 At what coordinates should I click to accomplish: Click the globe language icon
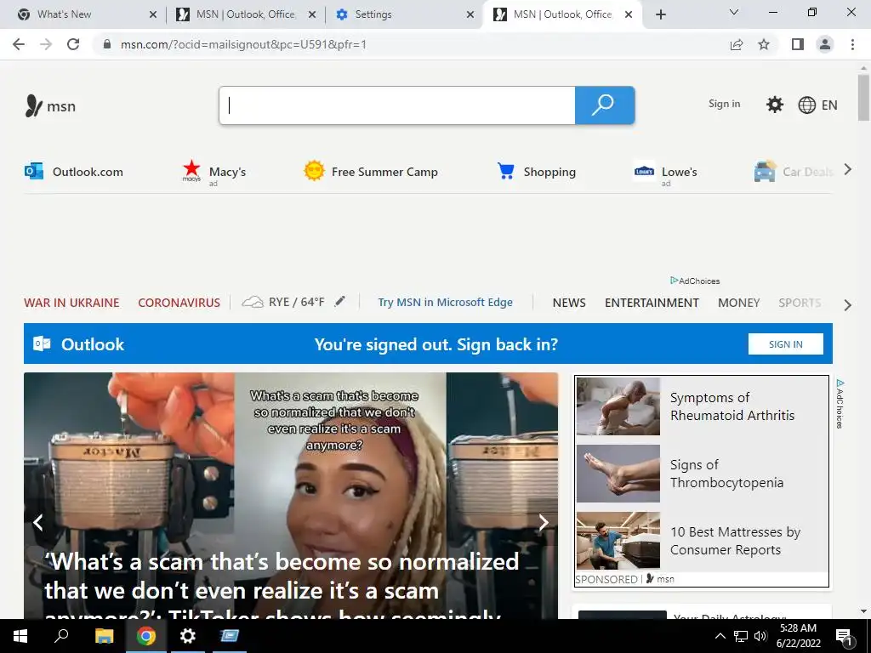[x=806, y=105]
